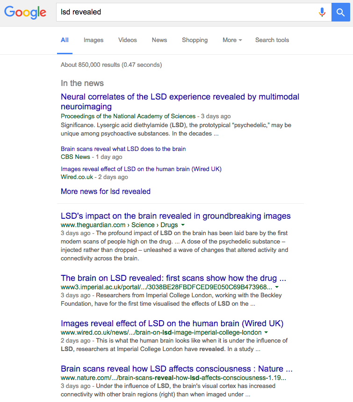
Task: Click the blue magnifier search button
Action: pyautogui.click(x=340, y=12)
